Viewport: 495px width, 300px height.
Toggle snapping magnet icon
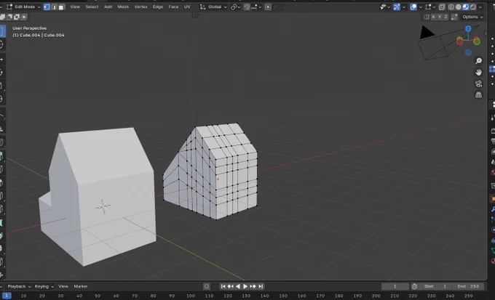pos(247,7)
